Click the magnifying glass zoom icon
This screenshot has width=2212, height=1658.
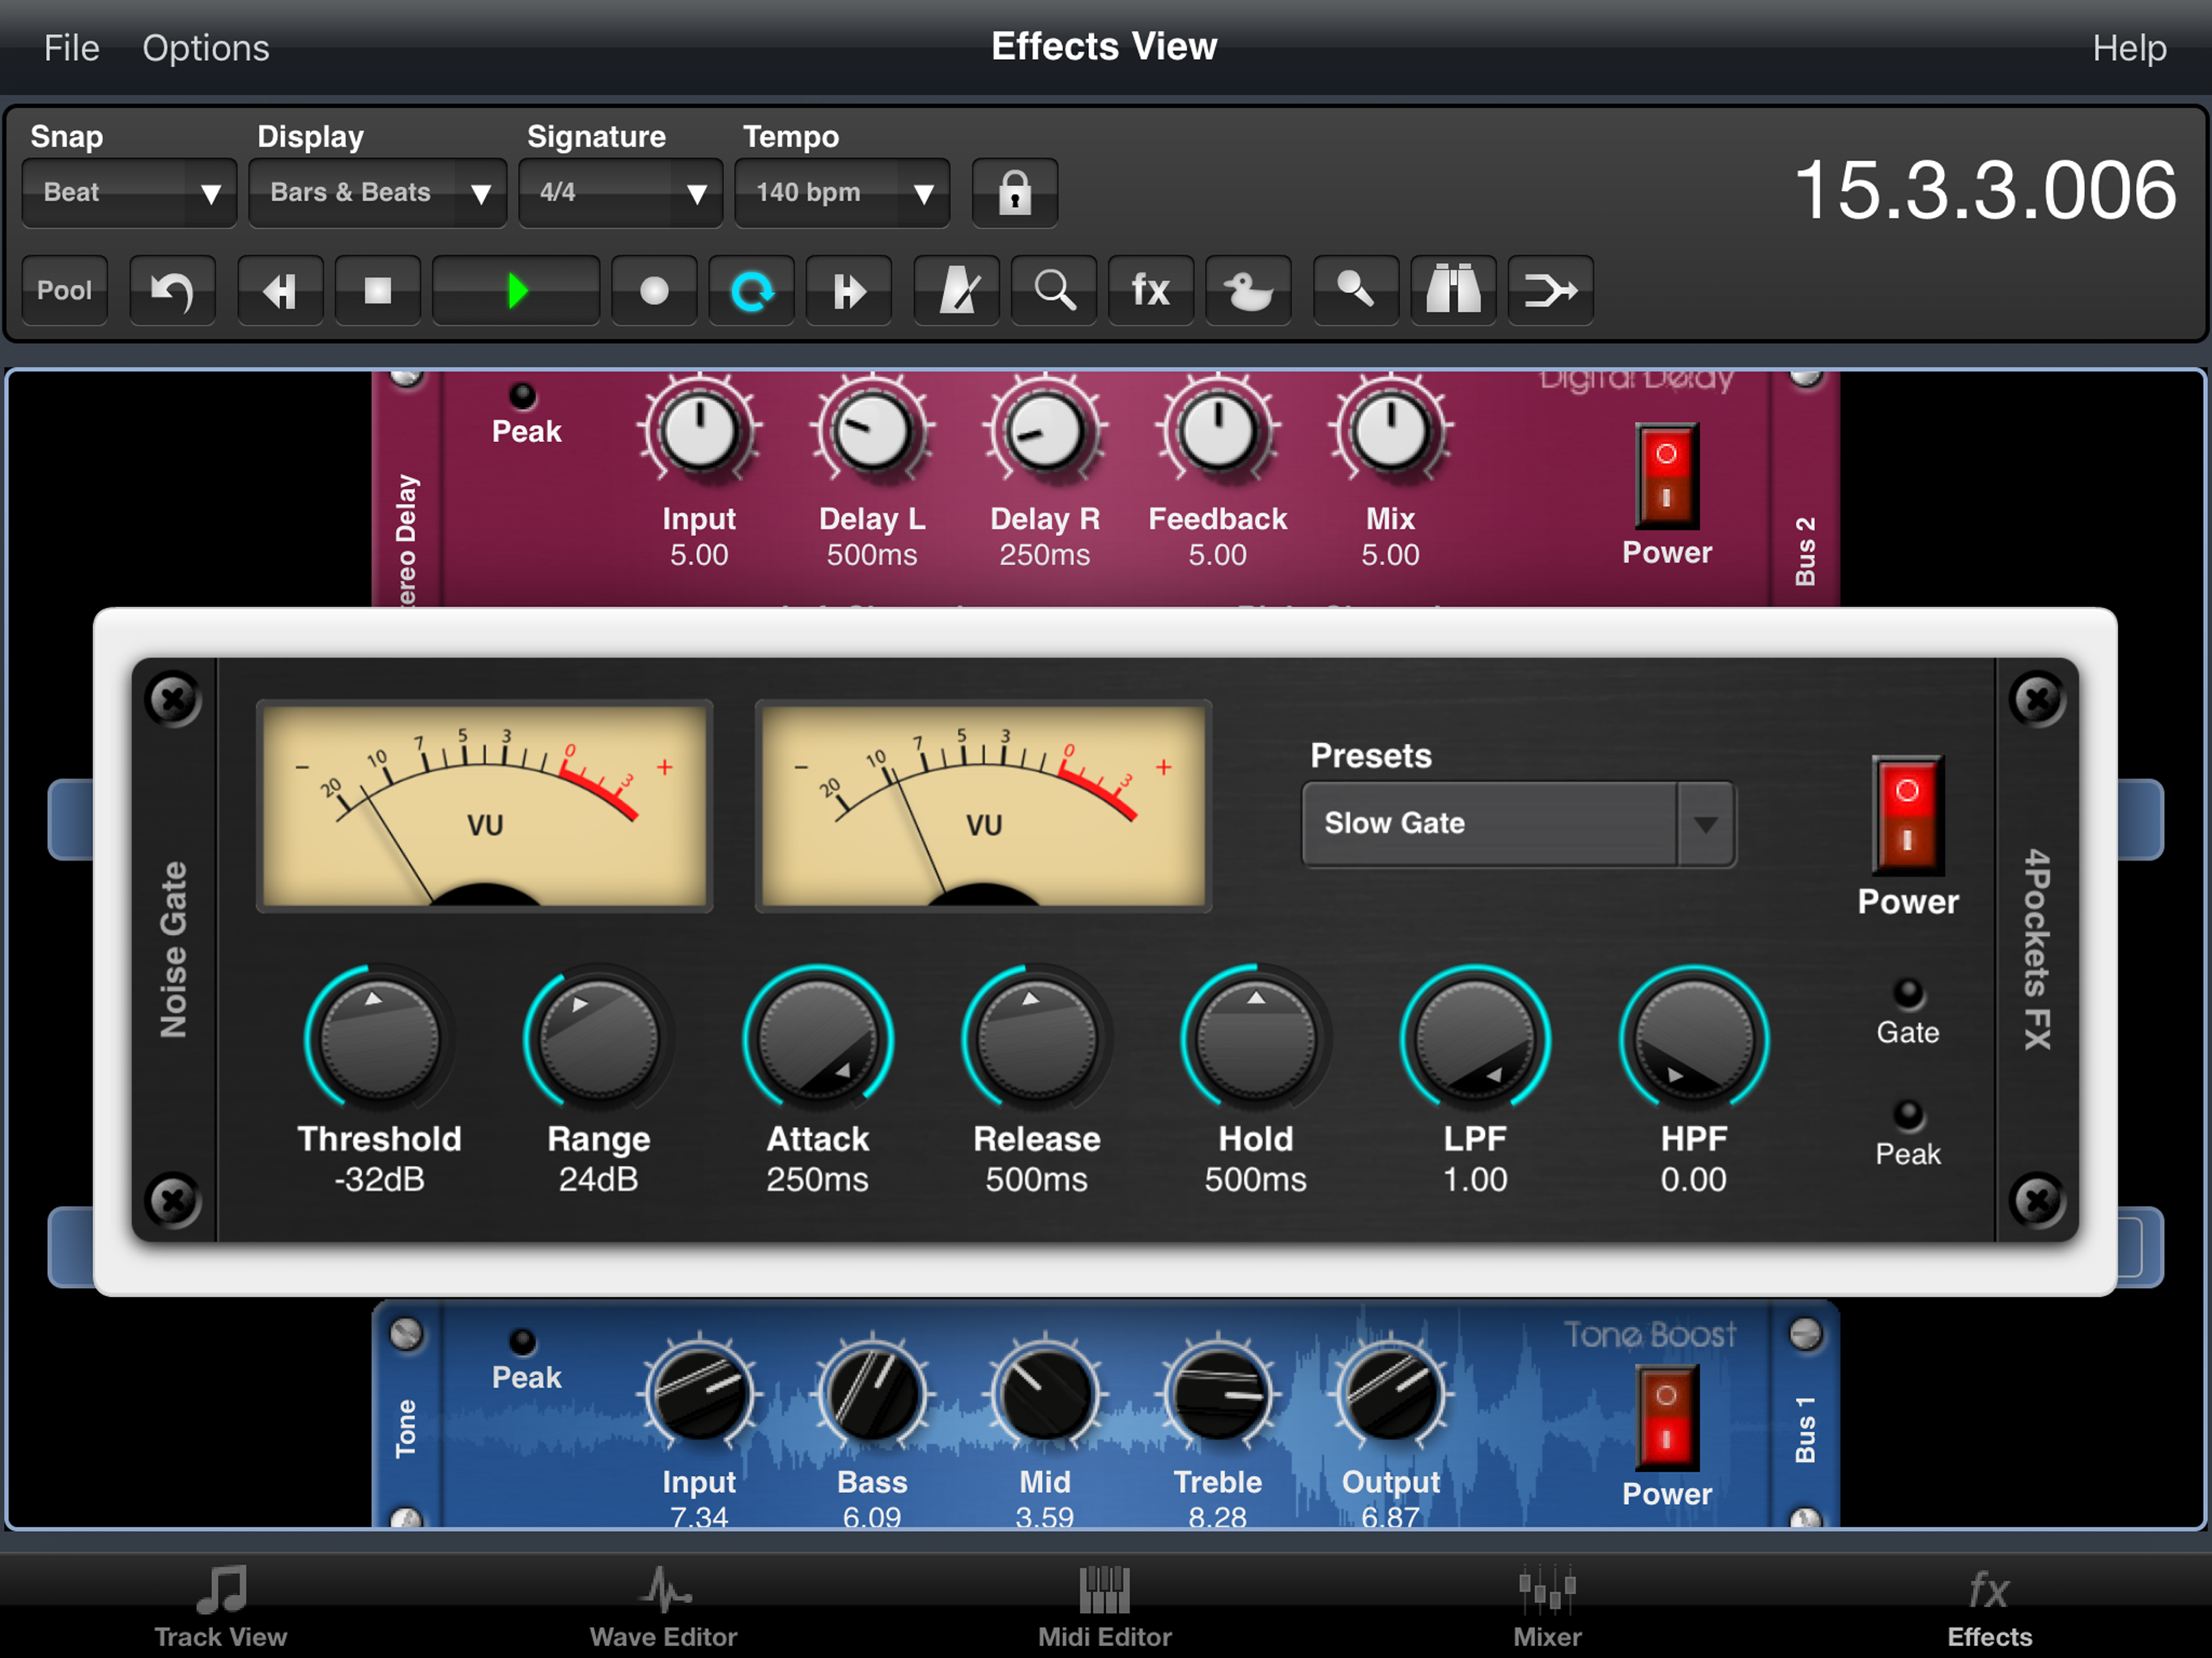tap(1054, 291)
